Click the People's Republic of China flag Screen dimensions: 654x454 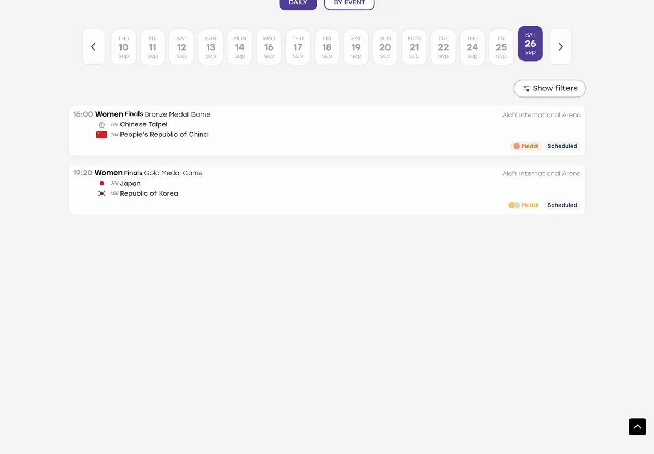pyautogui.click(x=101, y=135)
